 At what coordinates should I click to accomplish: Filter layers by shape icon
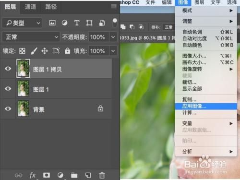pos(89,23)
